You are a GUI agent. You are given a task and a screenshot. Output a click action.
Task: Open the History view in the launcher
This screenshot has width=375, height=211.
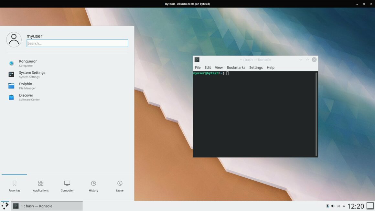click(93, 186)
